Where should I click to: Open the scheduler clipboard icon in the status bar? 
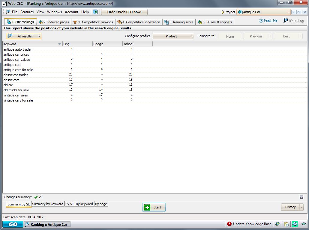click(286, 224)
